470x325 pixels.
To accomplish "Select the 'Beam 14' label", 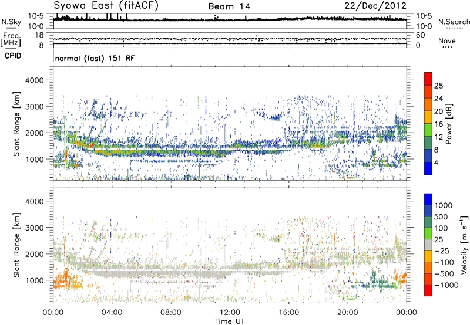I will point(229,6).
